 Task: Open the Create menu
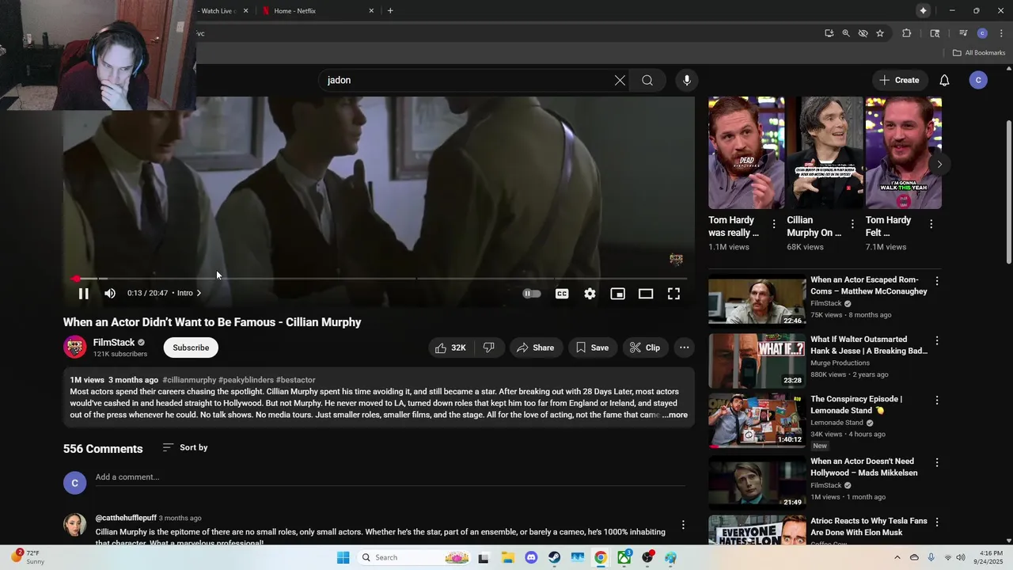pos(898,80)
